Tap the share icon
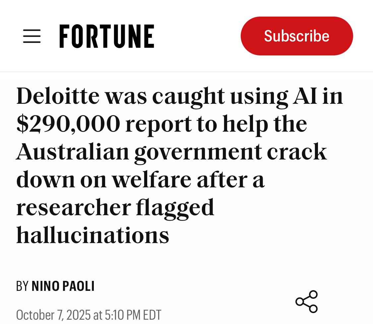This screenshot has height=324, width=373. (x=307, y=301)
